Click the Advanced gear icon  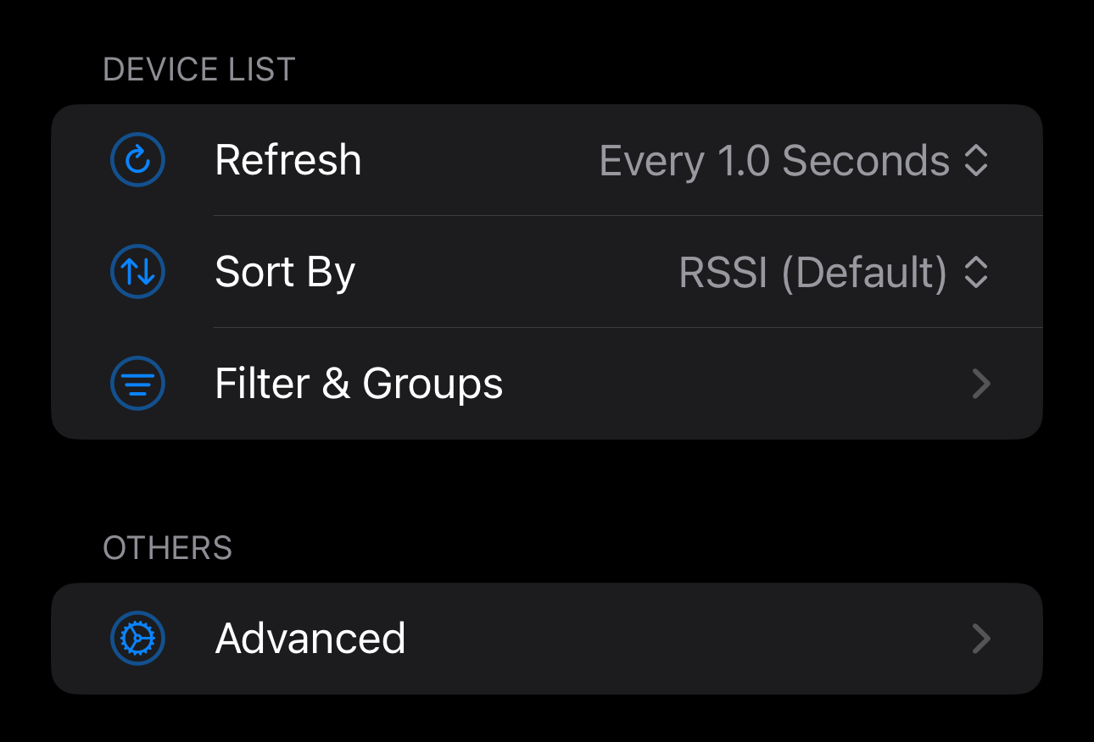coord(137,639)
